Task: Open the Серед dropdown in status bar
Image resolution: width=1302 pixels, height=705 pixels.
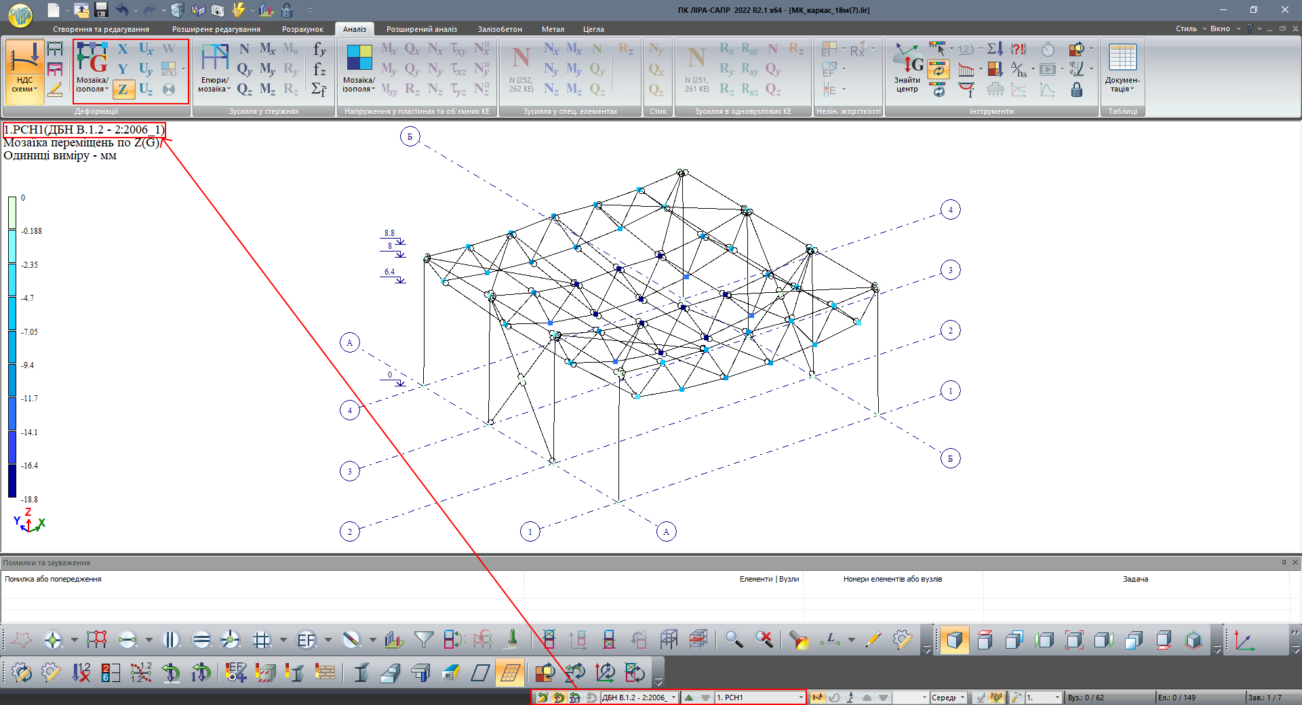Action: point(962,698)
